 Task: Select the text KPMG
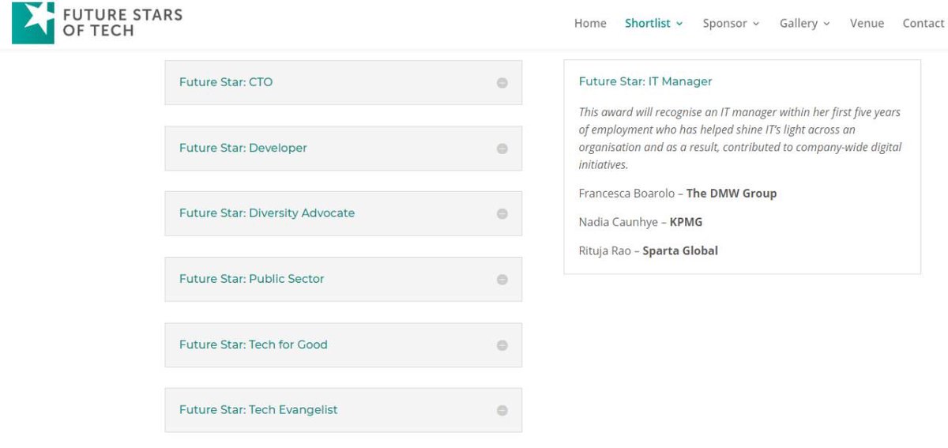686,222
